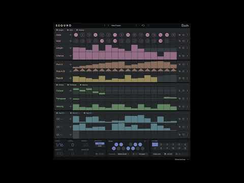
Task: Click the first right-side icon on Transpose row
Action: (x=180, y=99)
